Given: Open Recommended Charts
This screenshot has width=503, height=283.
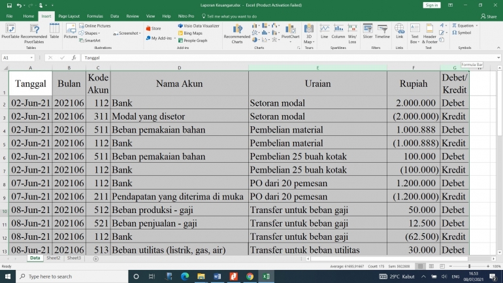Looking at the screenshot, I should click(237, 34).
